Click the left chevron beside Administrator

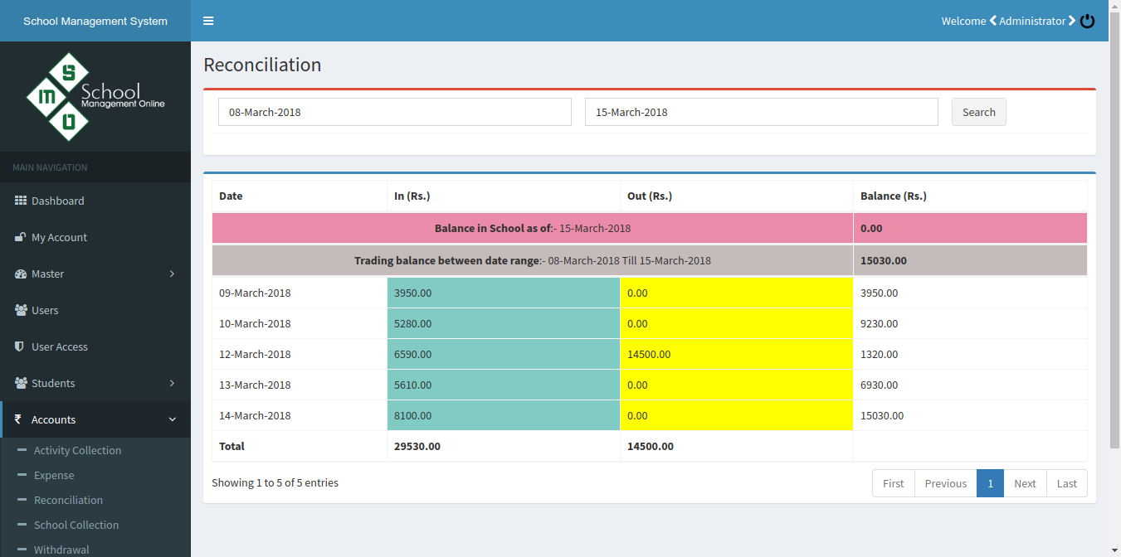point(992,21)
